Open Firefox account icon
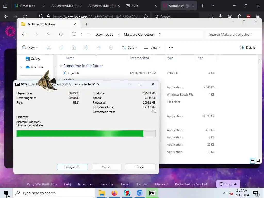The width and height of the screenshot is (264, 198). coord(230,16)
